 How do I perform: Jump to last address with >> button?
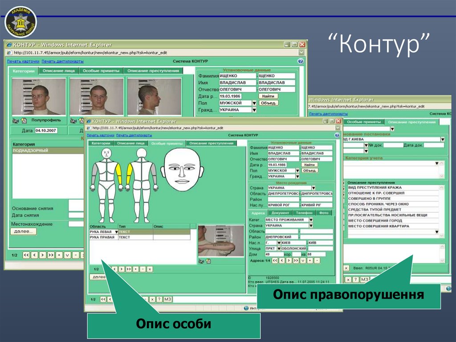pyautogui.click(x=296, y=260)
